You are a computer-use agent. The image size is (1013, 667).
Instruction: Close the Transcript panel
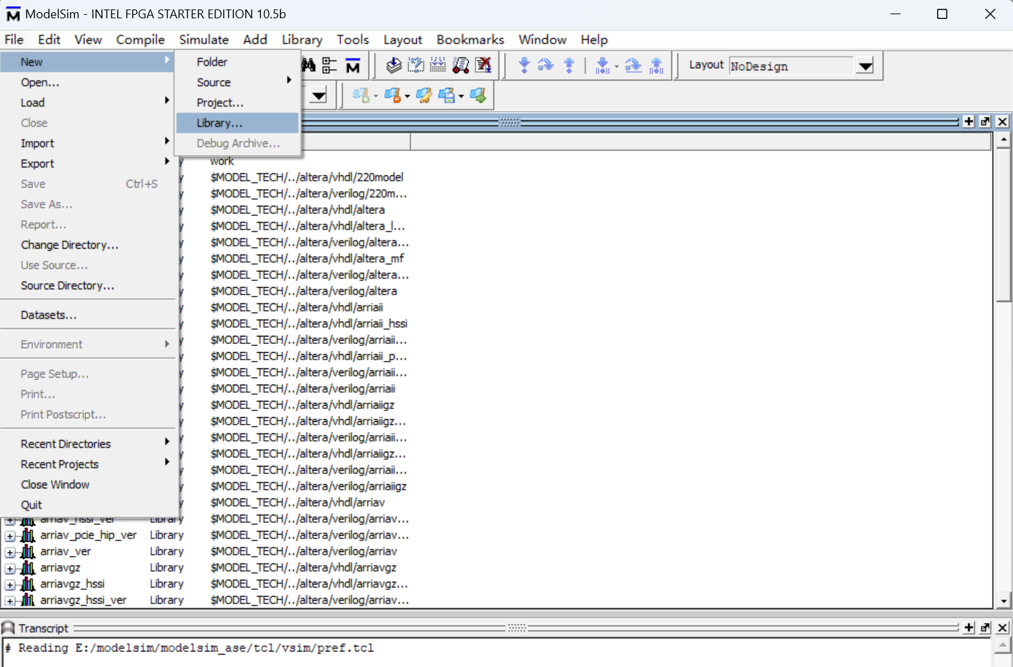[x=1002, y=628]
